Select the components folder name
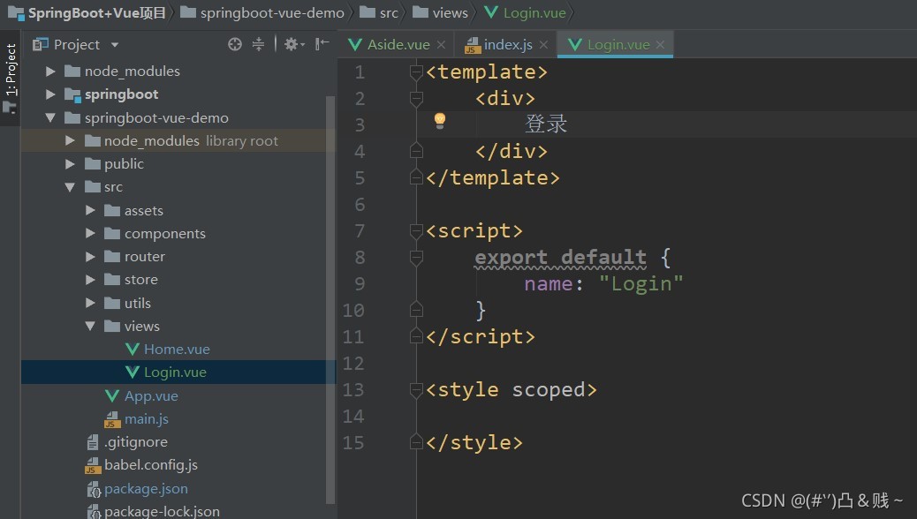 click(165, 234)
